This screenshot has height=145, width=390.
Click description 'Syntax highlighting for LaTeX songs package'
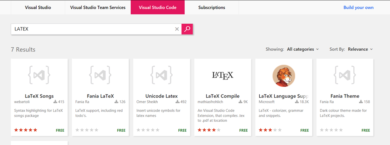[39, 113]
